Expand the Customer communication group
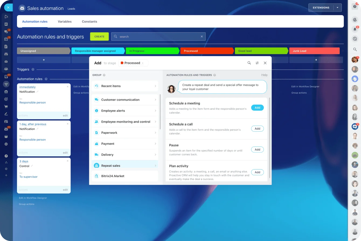Screen dimensions: 361x241 (x=124, y=100)
